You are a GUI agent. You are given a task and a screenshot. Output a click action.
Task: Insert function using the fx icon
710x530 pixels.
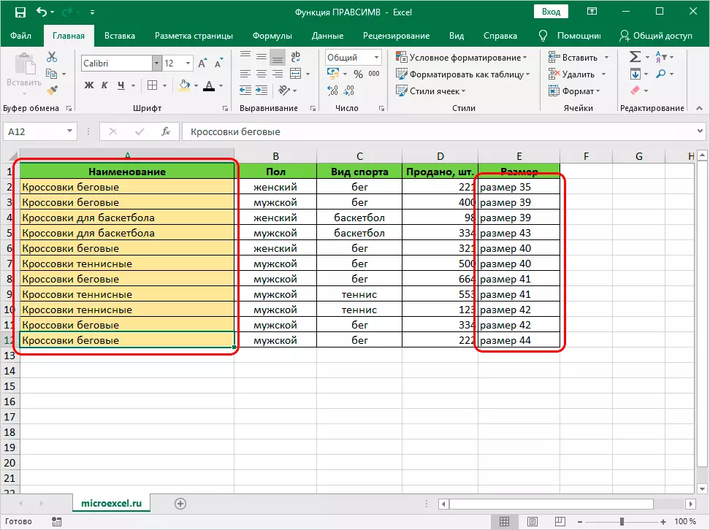pos(166,131)
